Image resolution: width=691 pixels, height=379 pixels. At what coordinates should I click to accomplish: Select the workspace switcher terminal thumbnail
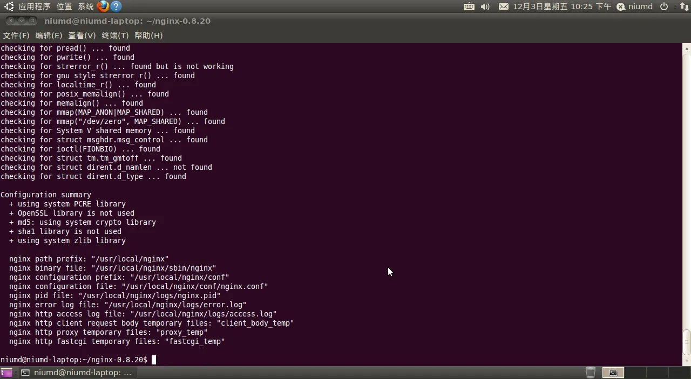pos(613,373)
